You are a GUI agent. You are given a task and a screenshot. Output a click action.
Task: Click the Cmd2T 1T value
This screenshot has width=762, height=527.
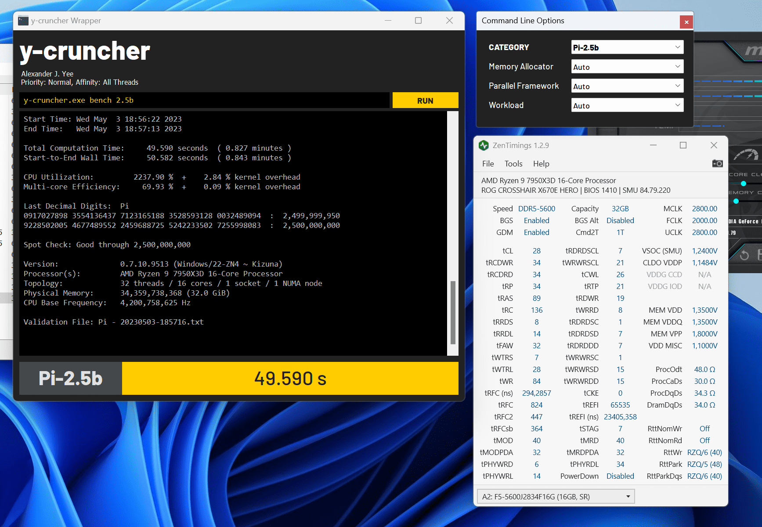click(x=620, y=232)
